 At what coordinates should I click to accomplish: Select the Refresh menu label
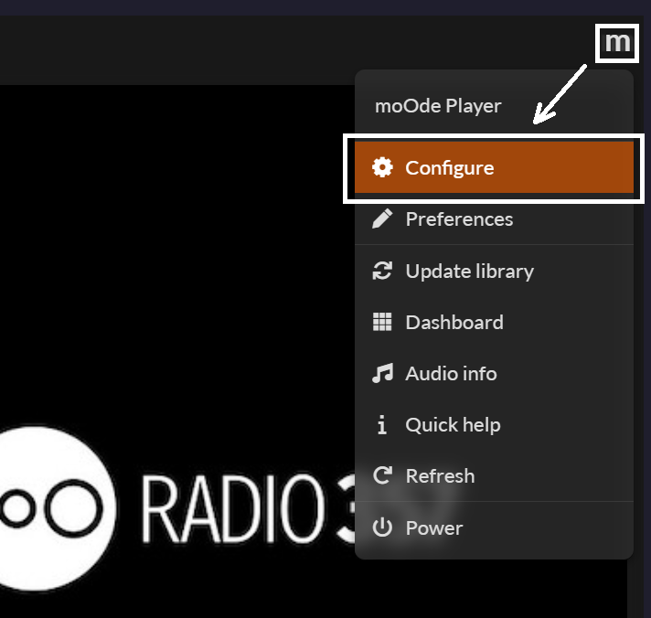coord(440,476)
